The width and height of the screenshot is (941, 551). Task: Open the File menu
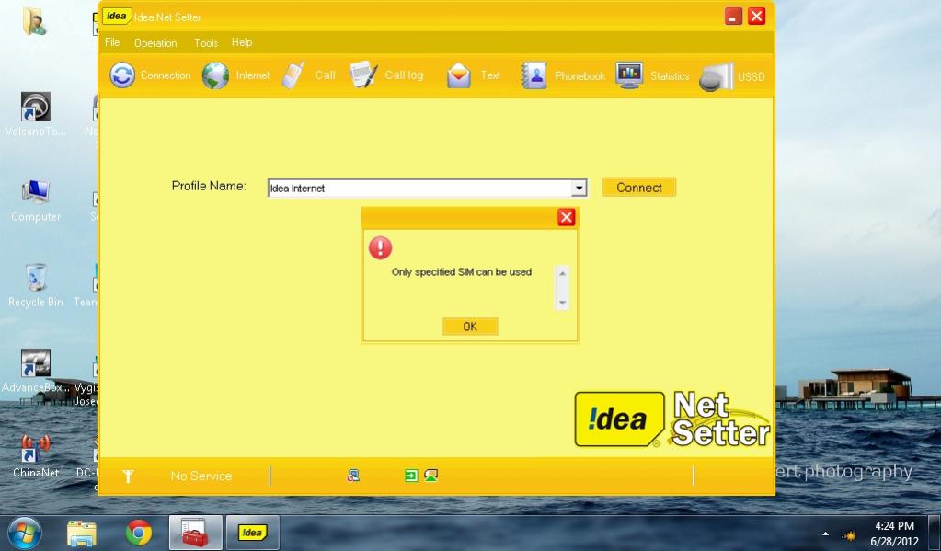pos(112,42)
